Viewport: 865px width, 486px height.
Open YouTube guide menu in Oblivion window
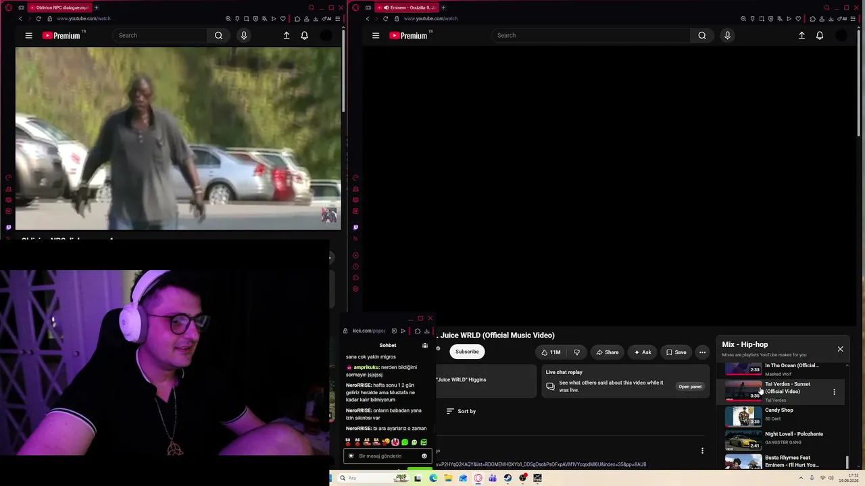point(28,36)
